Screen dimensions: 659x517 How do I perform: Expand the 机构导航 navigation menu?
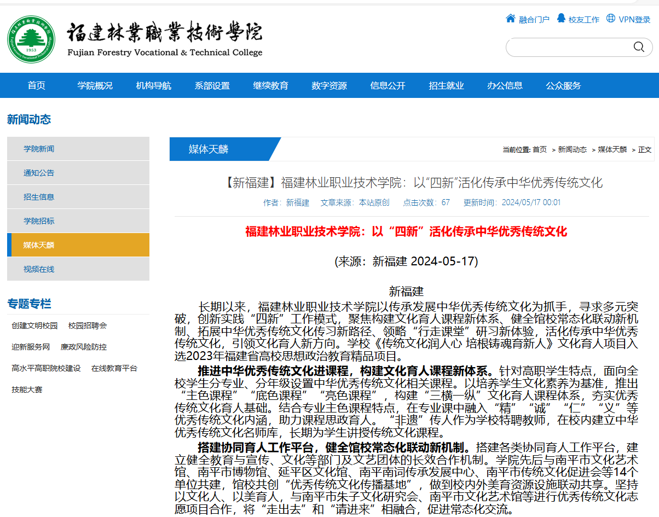point(153,85)
